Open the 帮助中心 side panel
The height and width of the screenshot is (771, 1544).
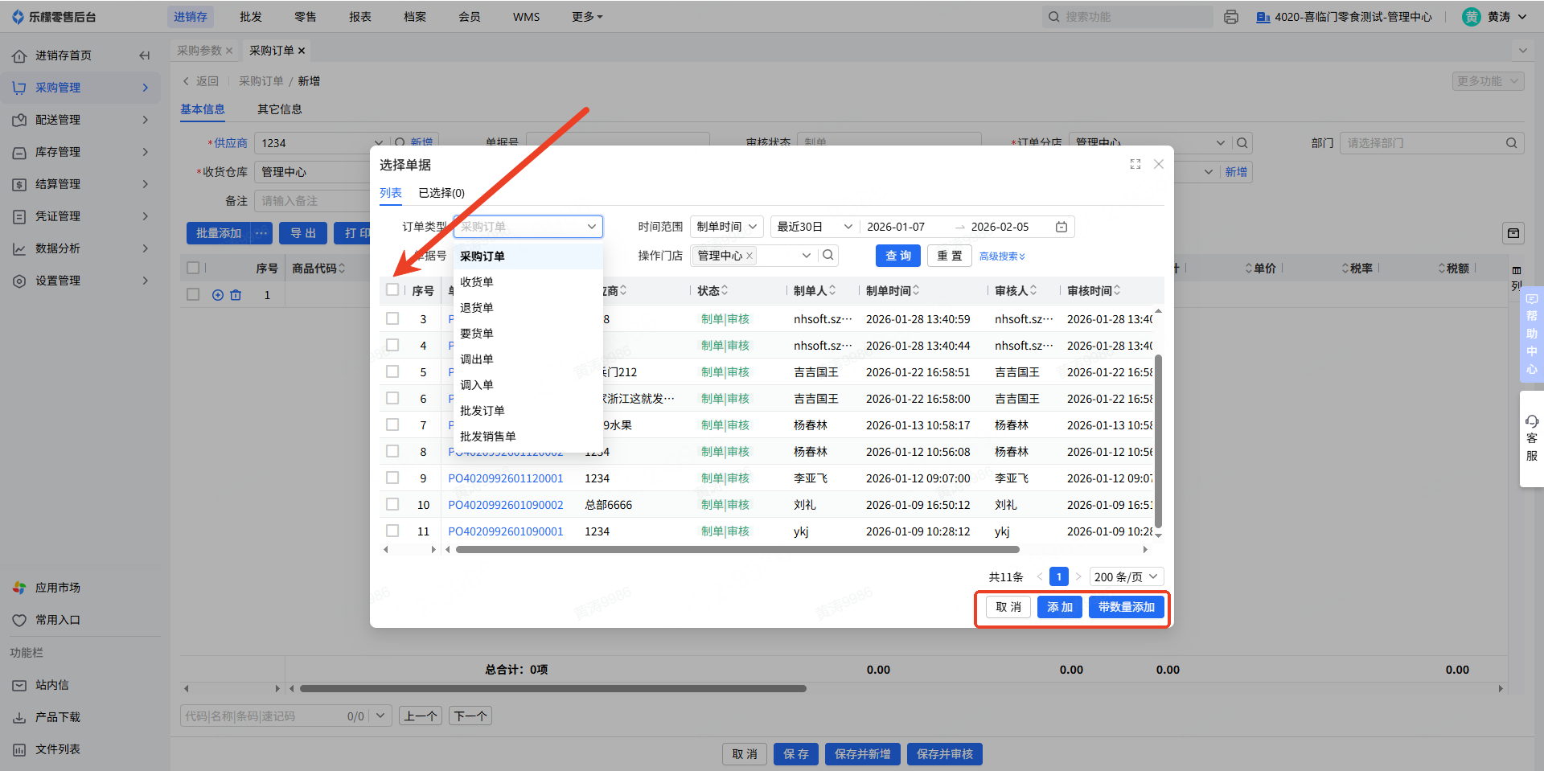[1532, 334]
